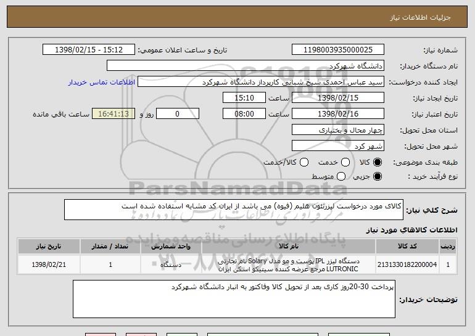
Task: Click the 'ردیف' column header
Action: [x=448, y=247]
